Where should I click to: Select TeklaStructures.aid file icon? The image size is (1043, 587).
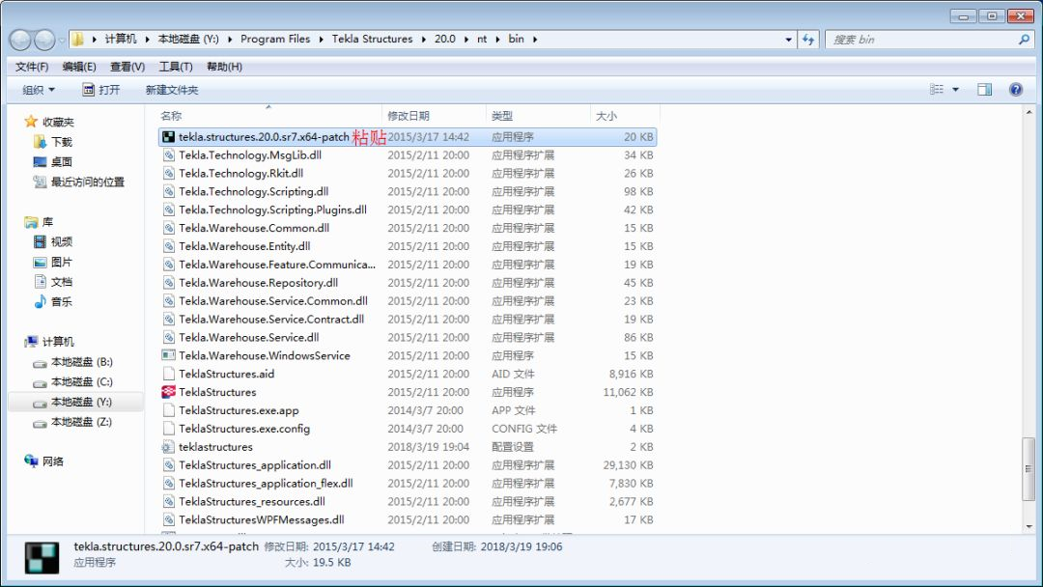click(x=168, y=374)
